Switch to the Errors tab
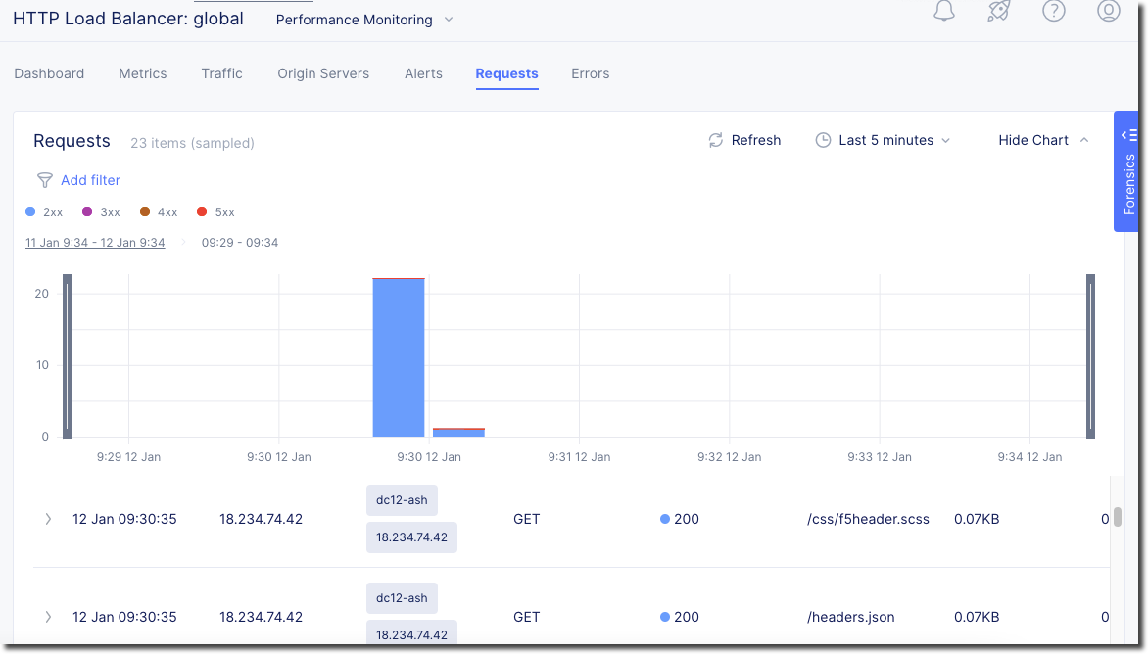Viewport: 1148px width, 654px height. [590, 73]
